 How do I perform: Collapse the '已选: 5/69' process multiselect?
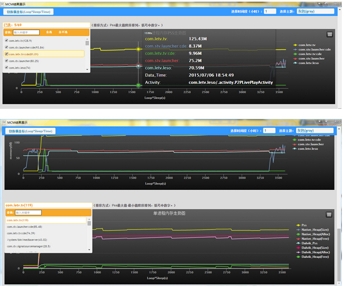tap(46, 25)
